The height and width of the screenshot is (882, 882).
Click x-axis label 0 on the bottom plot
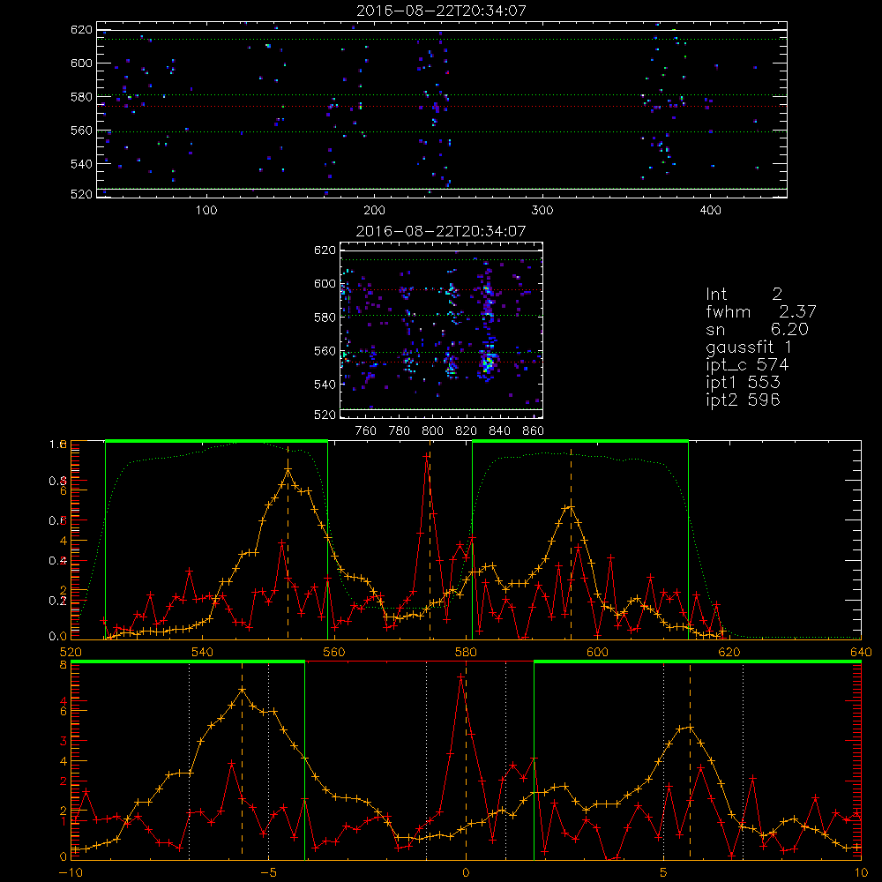pos(466,873)
